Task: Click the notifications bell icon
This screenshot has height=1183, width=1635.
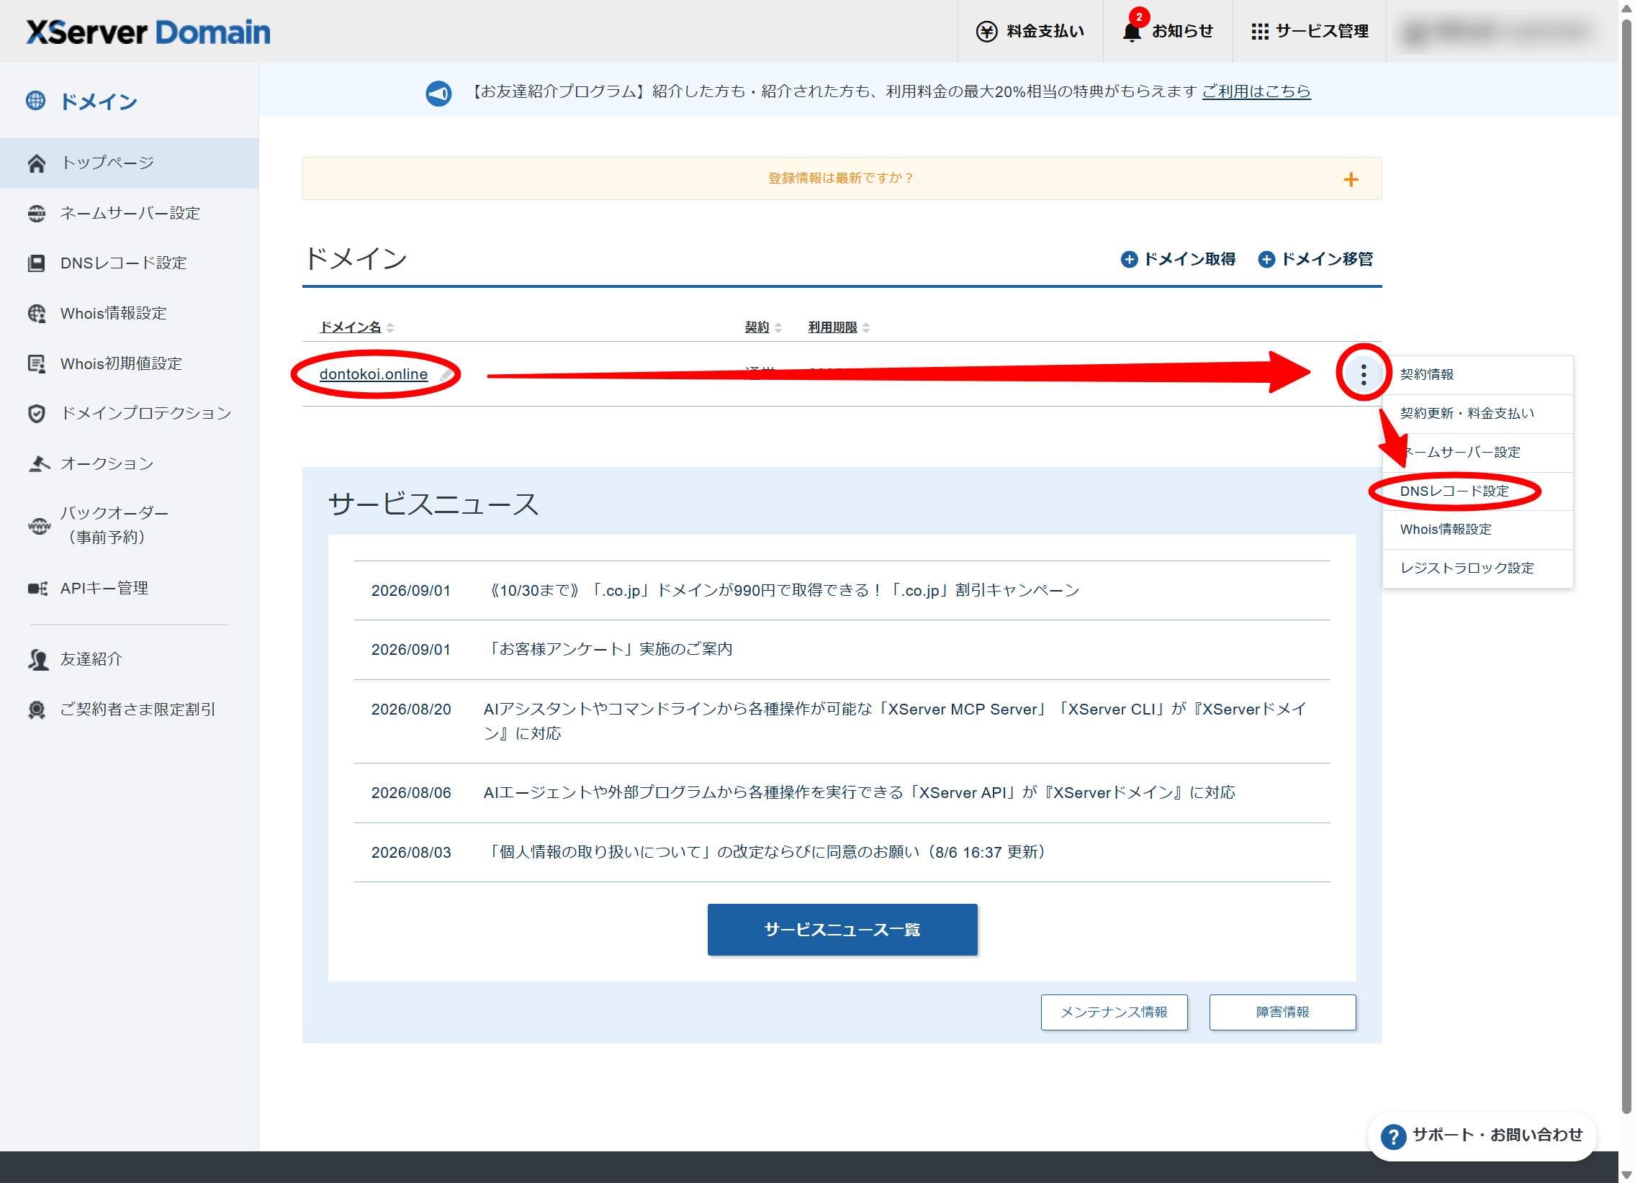Action: tap(1132, 32)
